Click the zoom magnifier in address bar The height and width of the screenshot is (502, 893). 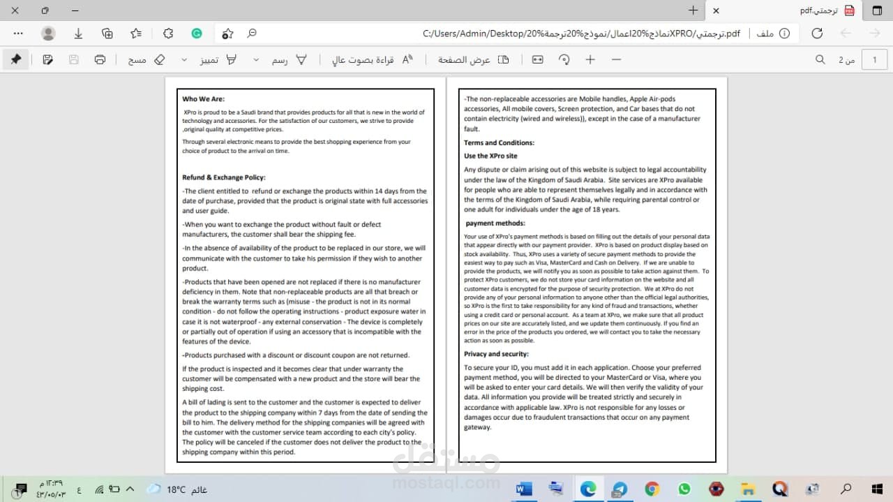(x=252, y=34)
